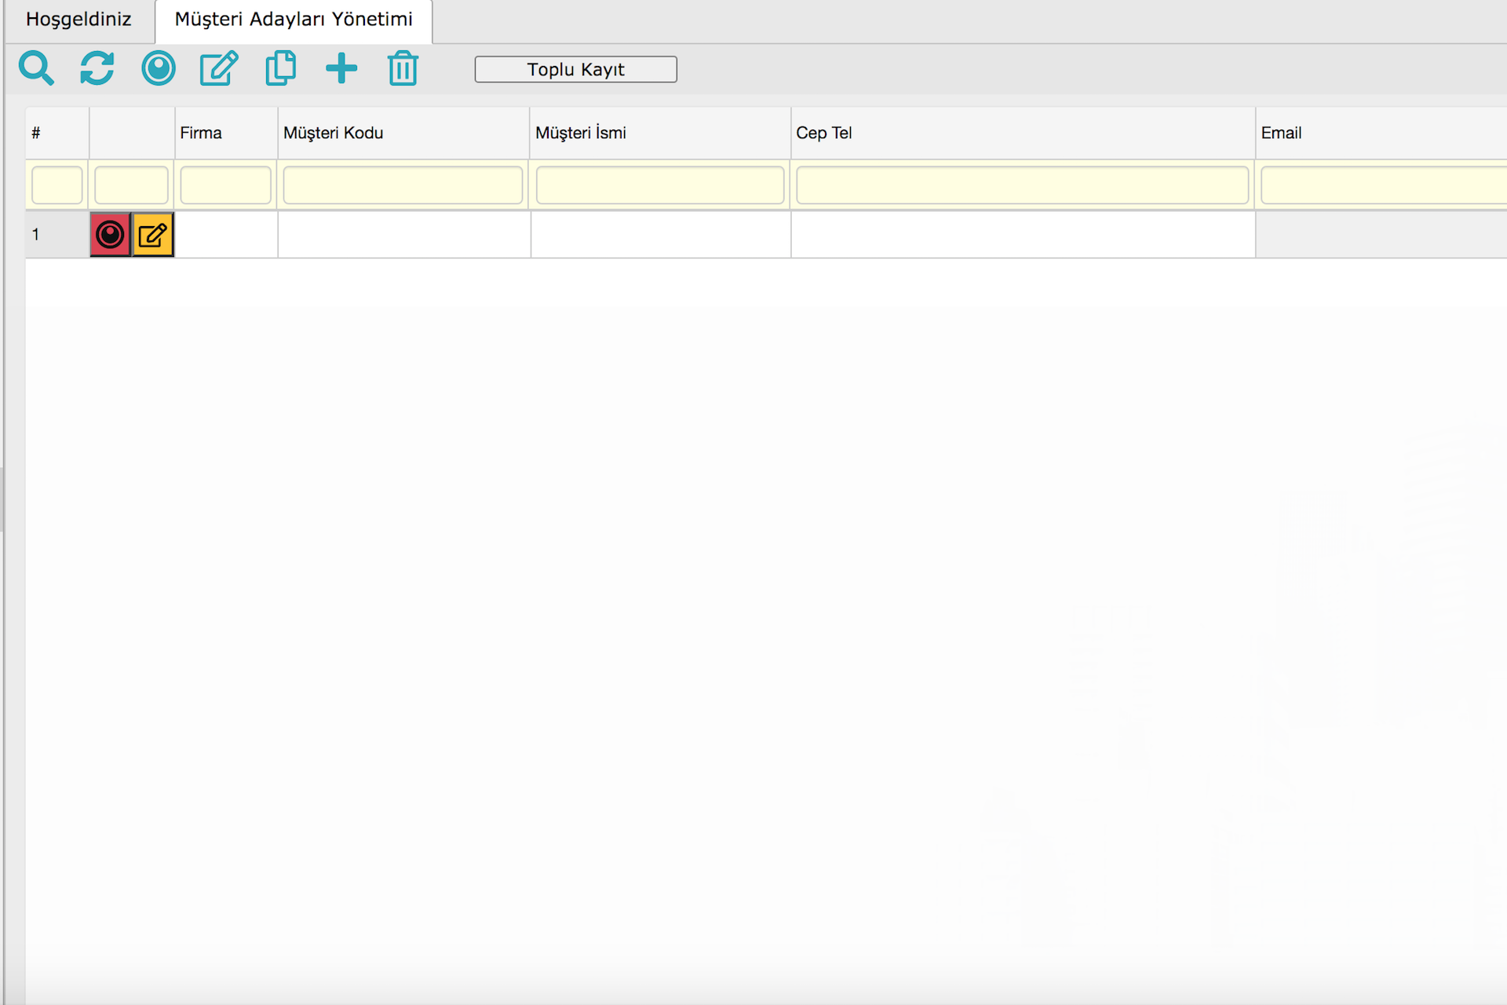Click the # column filter box

click(57, 185)
